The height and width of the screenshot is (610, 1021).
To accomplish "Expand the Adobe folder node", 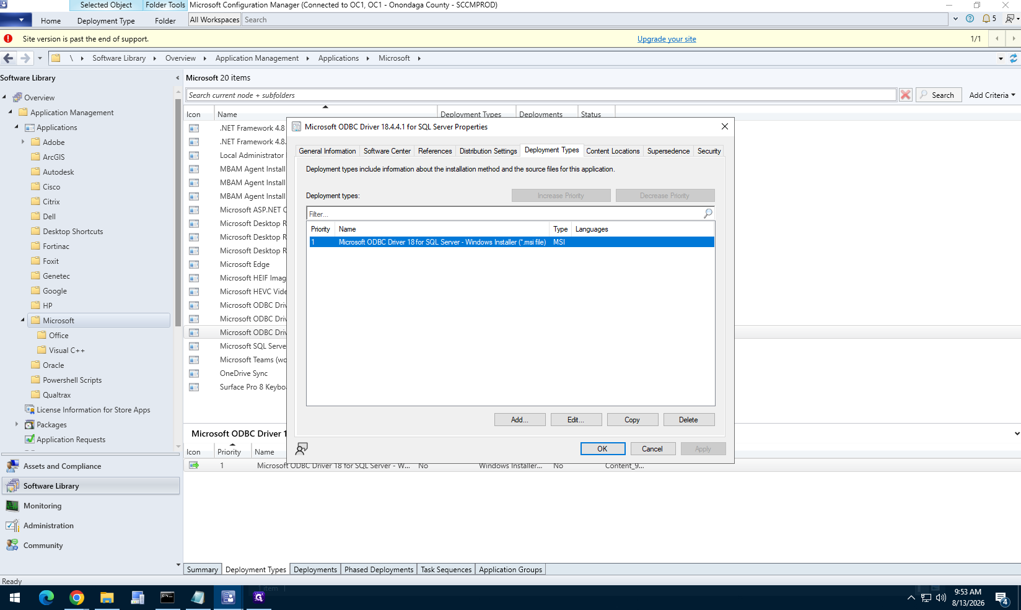I will coord(23,142).
